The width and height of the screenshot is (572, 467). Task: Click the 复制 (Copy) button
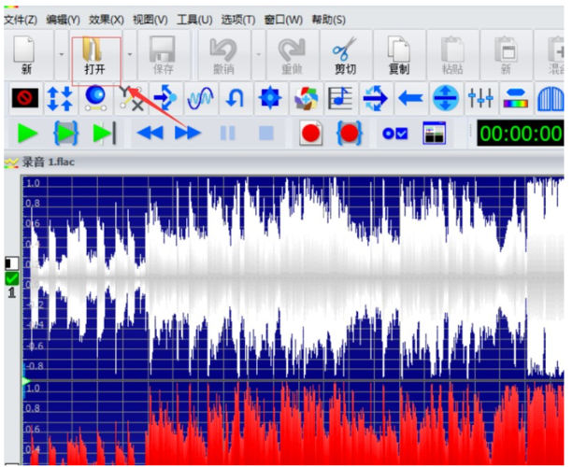pyautogui.click(x=399, y=56)
